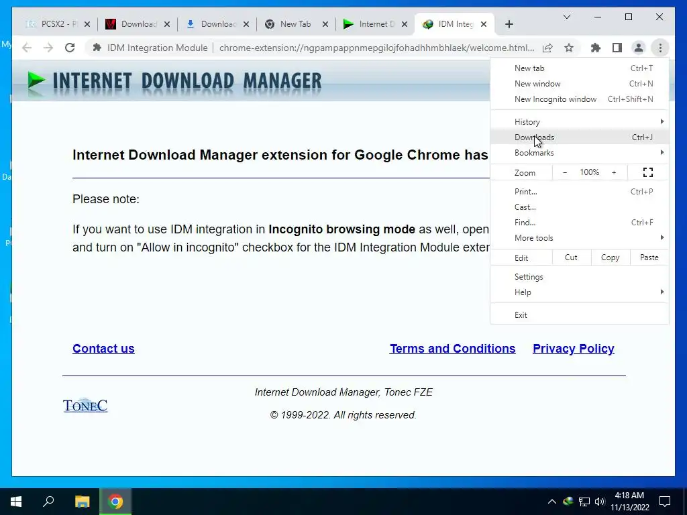The image size is (687, 515).
Task: Click Paste in the Edit row
Action: coord(649,257)
